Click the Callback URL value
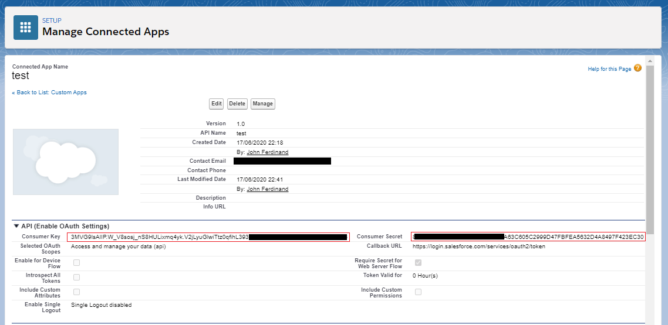 [x=479, y=247]
